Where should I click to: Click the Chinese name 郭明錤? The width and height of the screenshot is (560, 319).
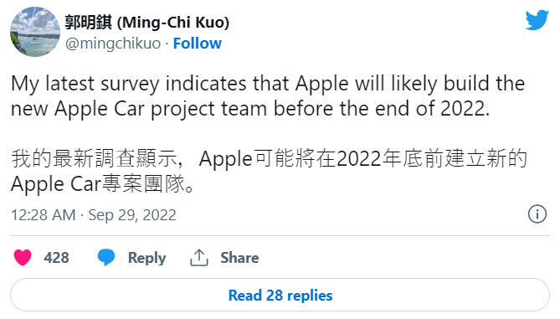click(88, 23)
